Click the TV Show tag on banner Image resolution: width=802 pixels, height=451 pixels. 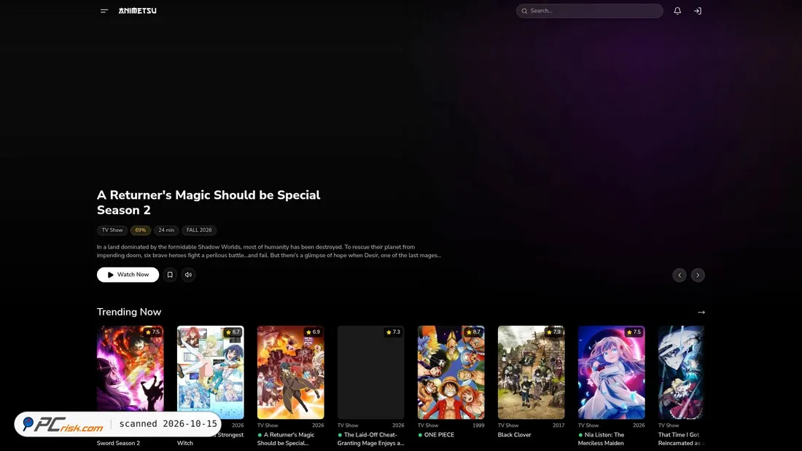[112, 230]
